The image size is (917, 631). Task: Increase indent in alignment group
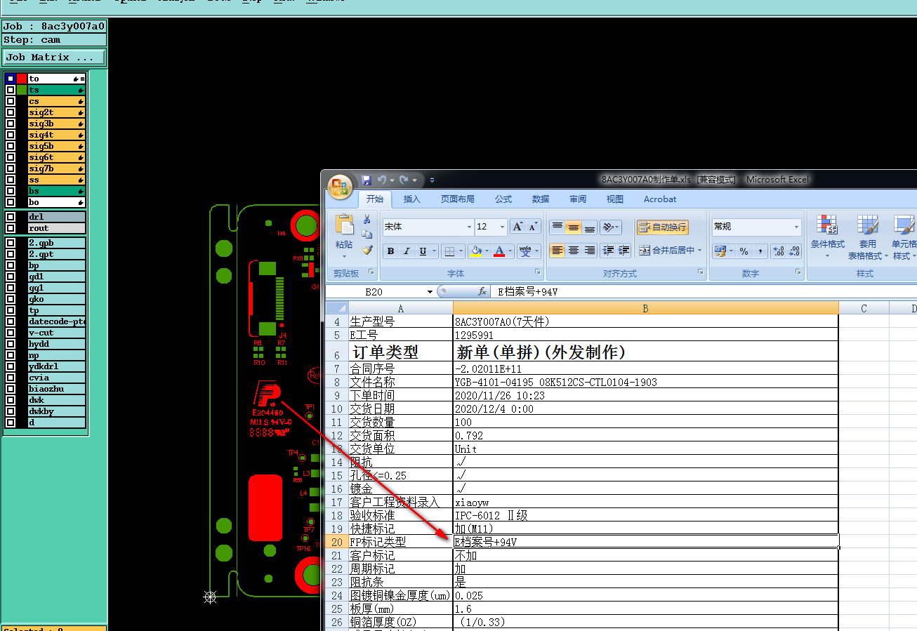pyautogui.click(x=624, y=251)
